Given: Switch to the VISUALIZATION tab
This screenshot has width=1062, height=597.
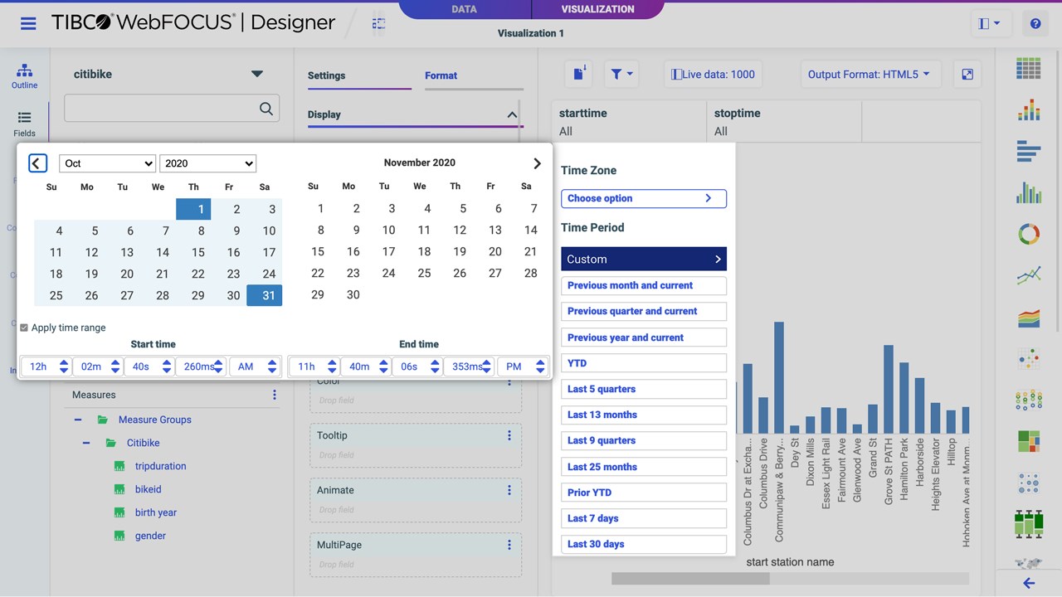Looking at the screenshot, I should 597,9.
